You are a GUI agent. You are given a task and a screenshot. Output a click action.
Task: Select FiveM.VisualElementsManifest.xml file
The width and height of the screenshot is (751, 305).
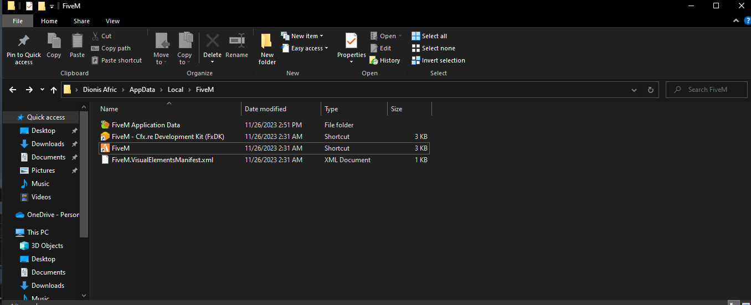[x=264, y=160]
